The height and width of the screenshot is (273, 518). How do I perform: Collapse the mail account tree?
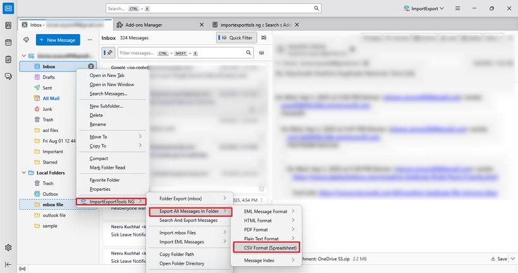point(24,56)
